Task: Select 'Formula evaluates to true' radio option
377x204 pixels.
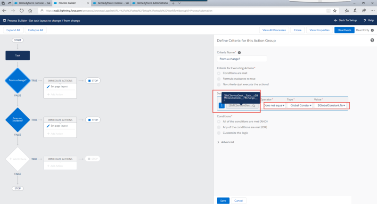Action: click(219, 78)
